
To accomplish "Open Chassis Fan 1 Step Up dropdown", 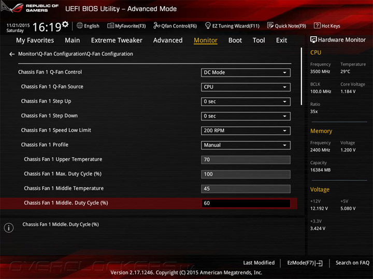I will pos(246,102).
